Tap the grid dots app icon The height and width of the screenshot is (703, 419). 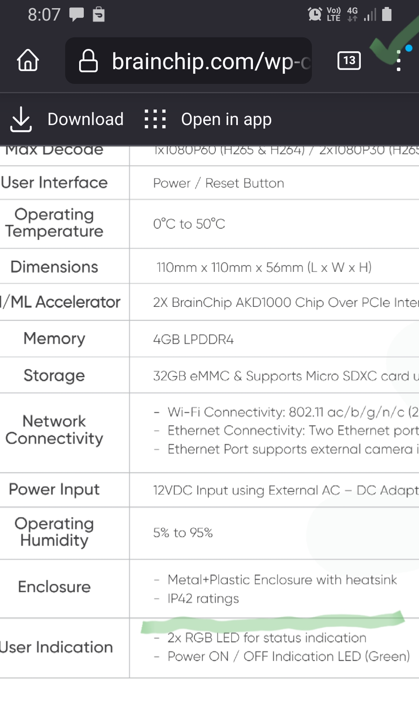click(155, 119)
